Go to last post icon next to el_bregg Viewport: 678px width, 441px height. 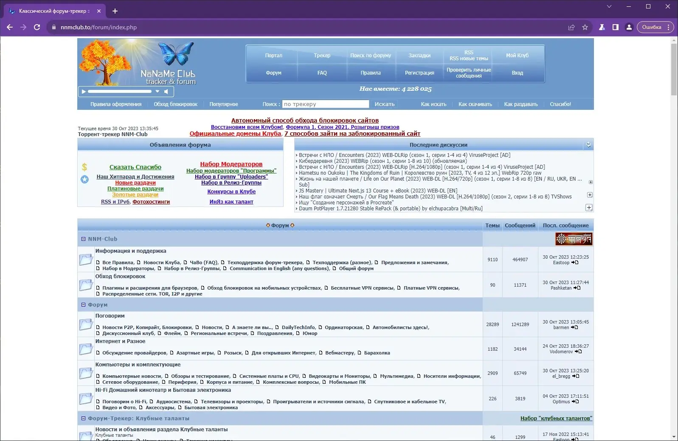click(x=576, y=376)
